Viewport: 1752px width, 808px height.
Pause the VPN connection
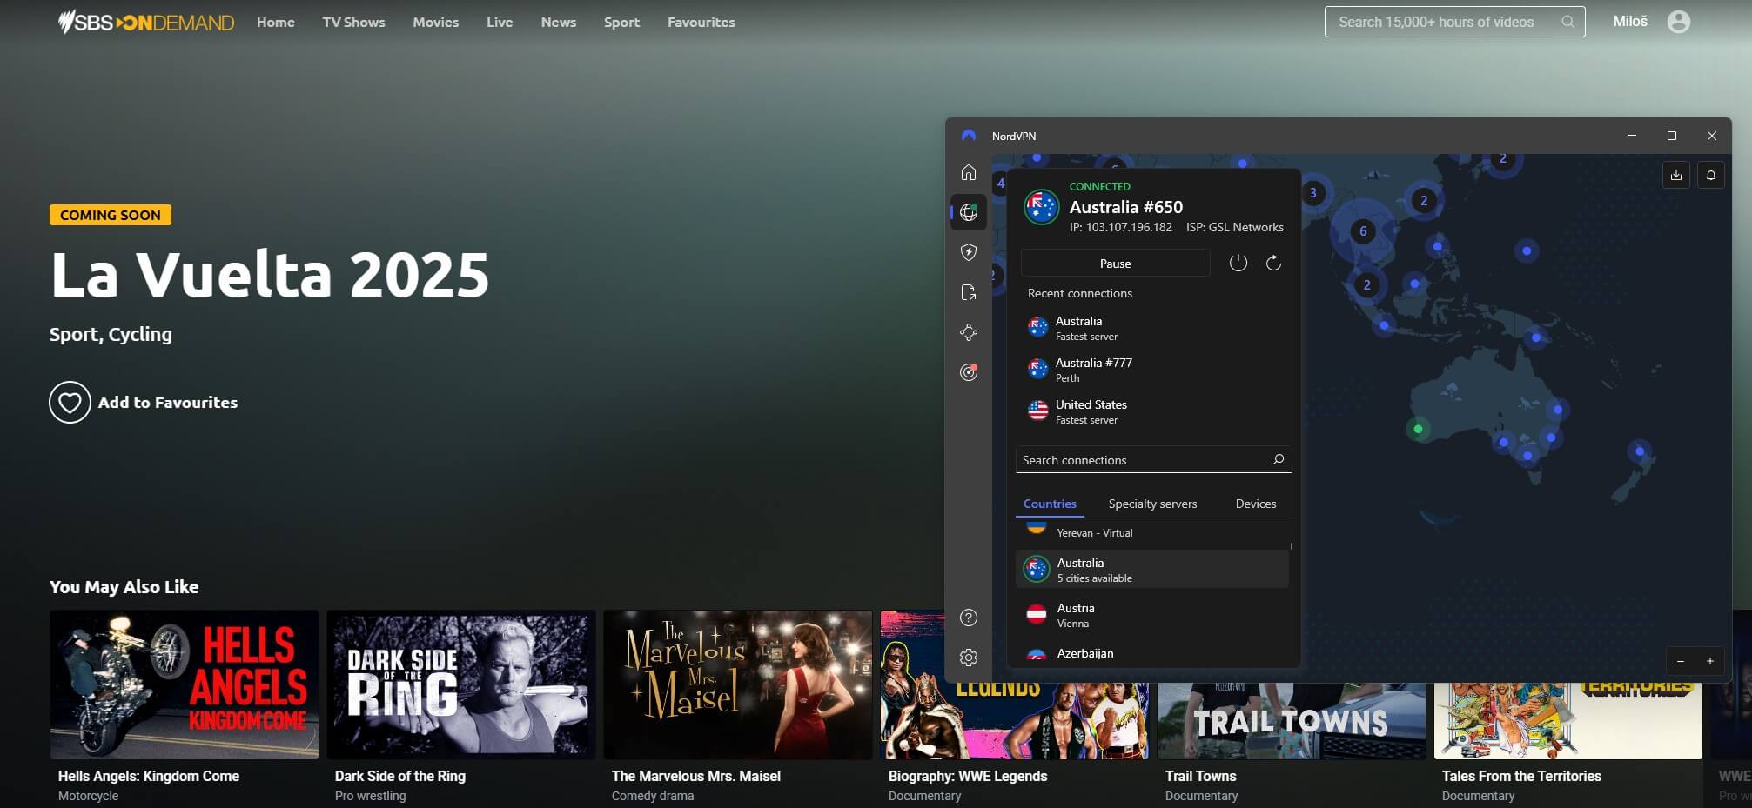[x=1115, y=264]
